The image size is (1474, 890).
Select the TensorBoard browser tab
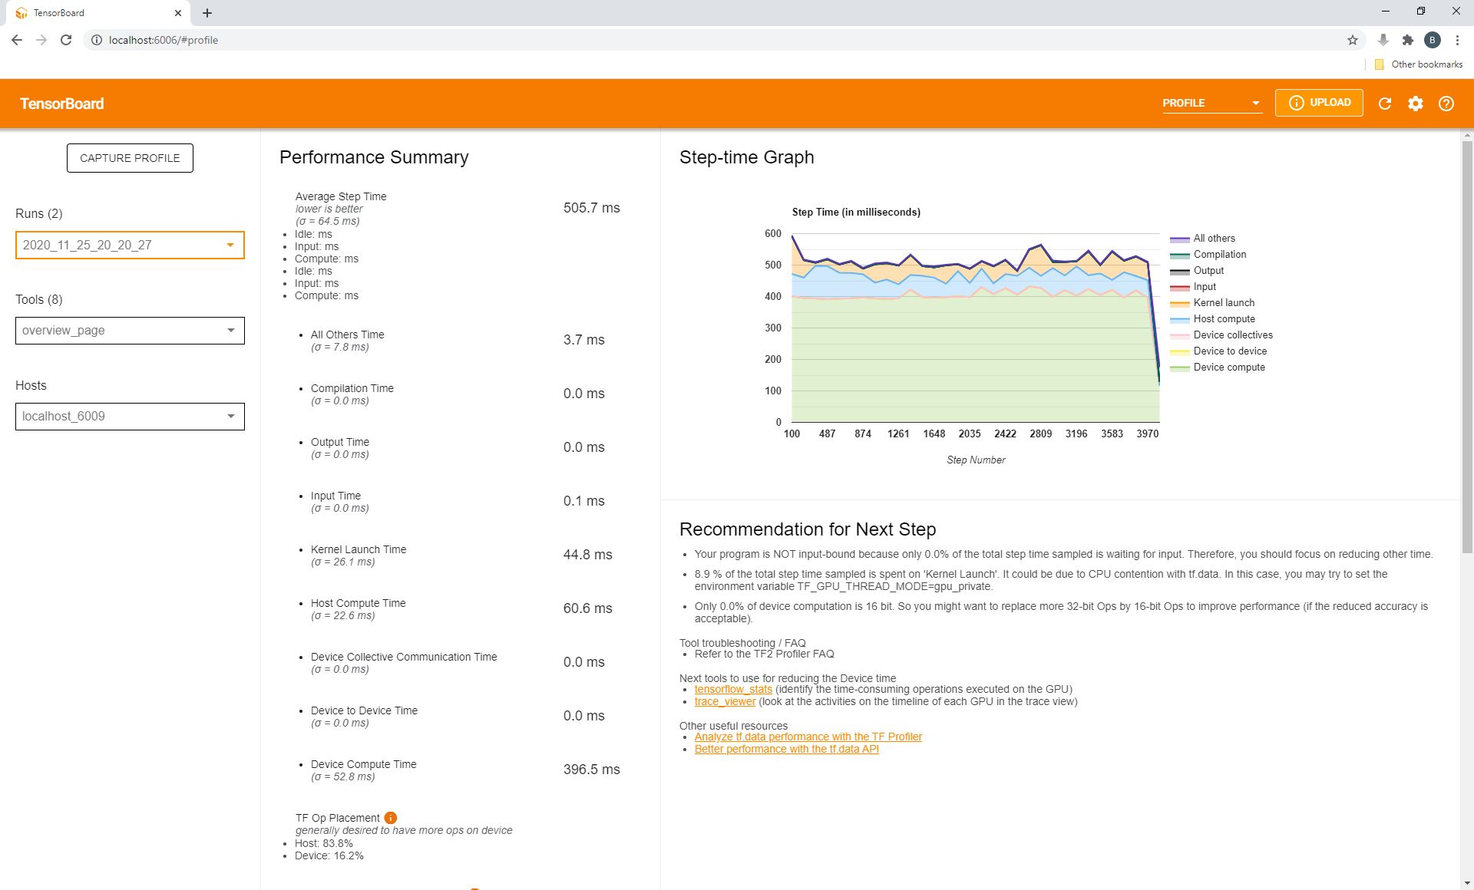tap(92, 12)
